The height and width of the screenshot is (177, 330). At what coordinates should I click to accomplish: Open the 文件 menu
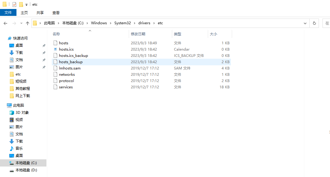pos(8,13)
